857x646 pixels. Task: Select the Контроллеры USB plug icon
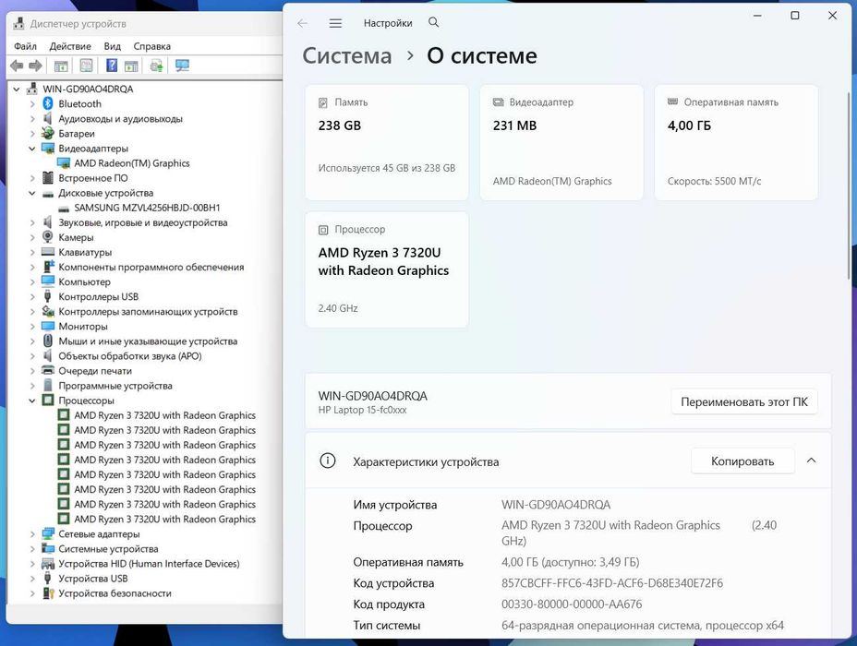click(x=48, y=296)
